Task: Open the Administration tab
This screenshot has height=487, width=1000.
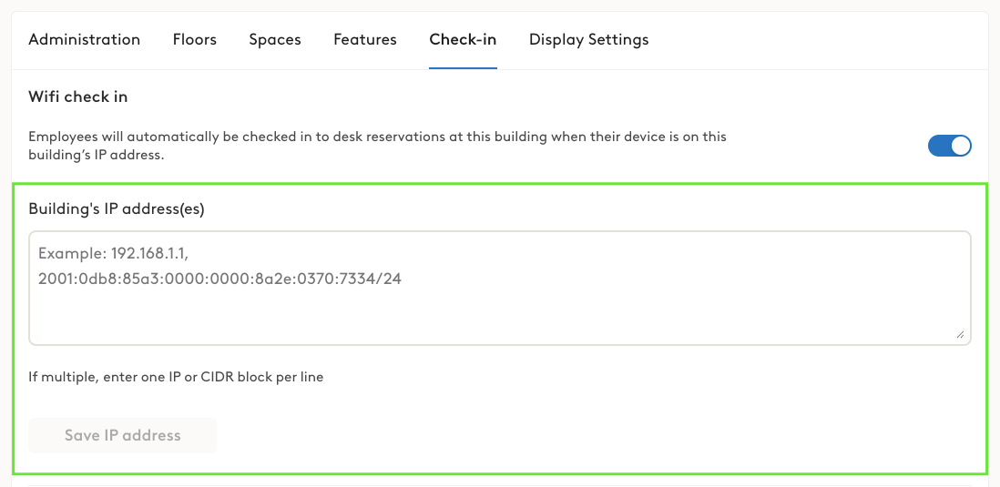Action: (x=84, y=39)
